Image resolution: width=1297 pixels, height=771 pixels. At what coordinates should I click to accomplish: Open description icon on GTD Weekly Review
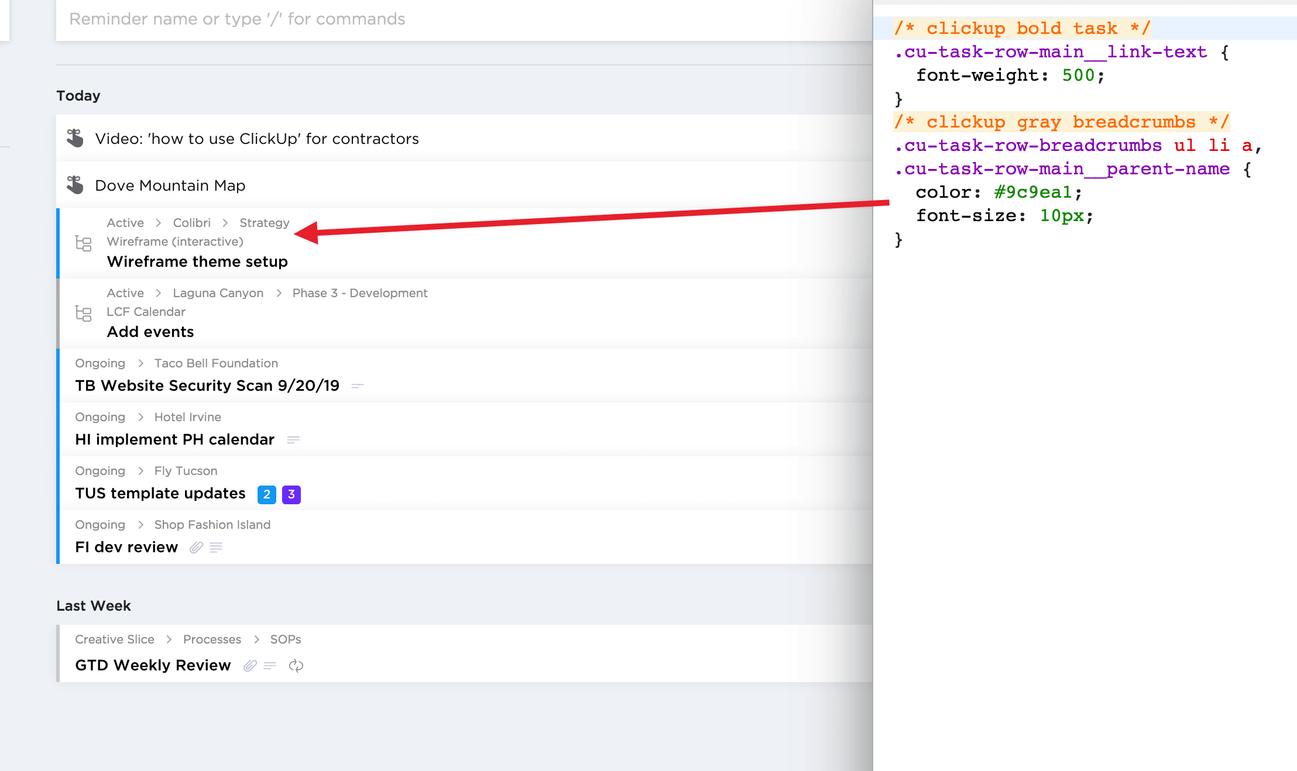[x=270, y=665]
